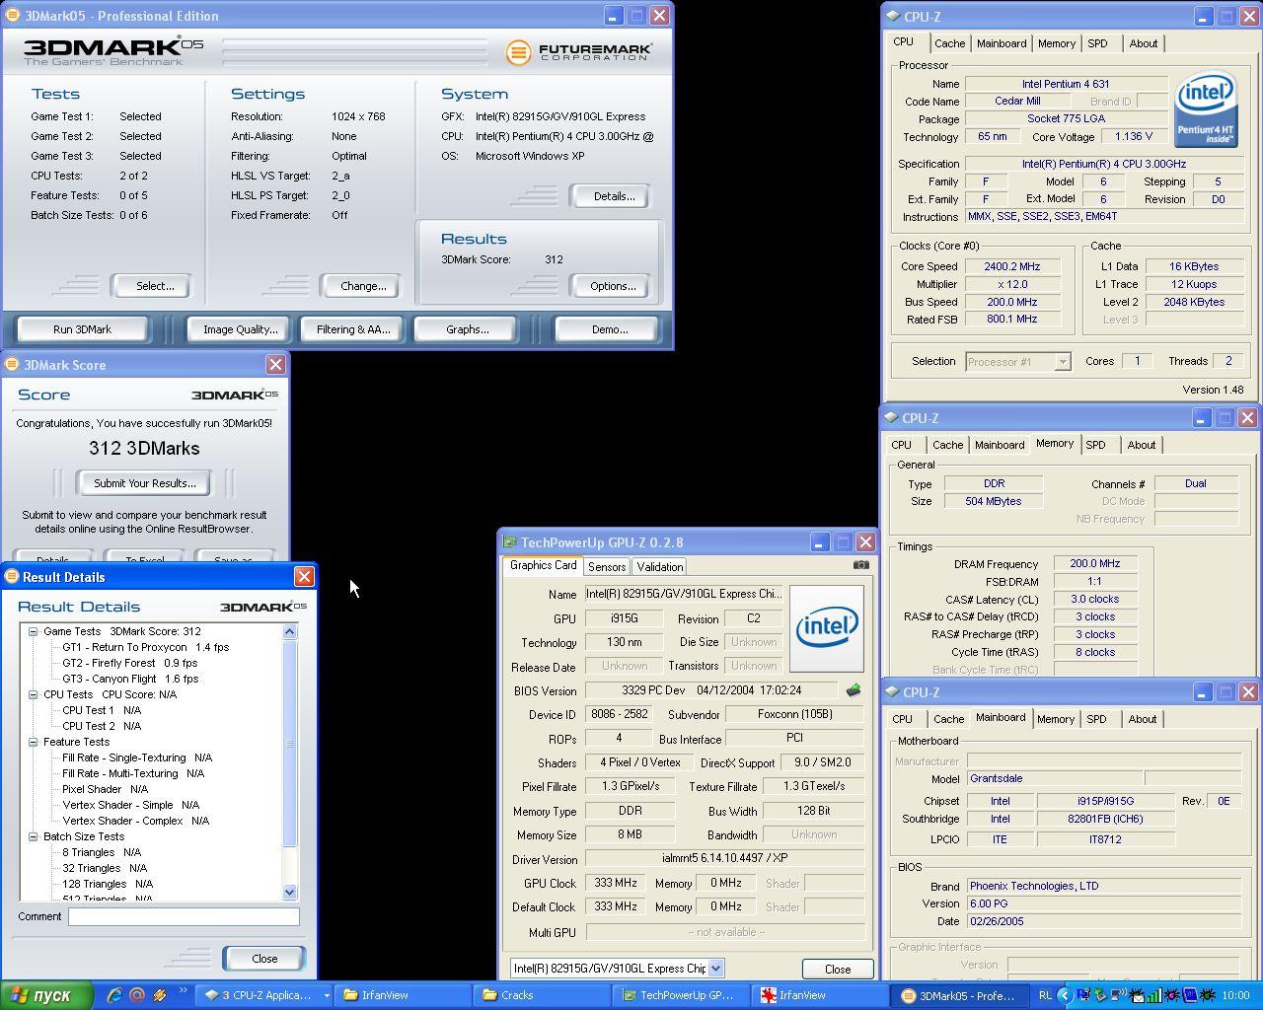1263x1010 pixels.
Task: Open CPU tab in CPU-Z Mainboard window
Action: [902, 719]
